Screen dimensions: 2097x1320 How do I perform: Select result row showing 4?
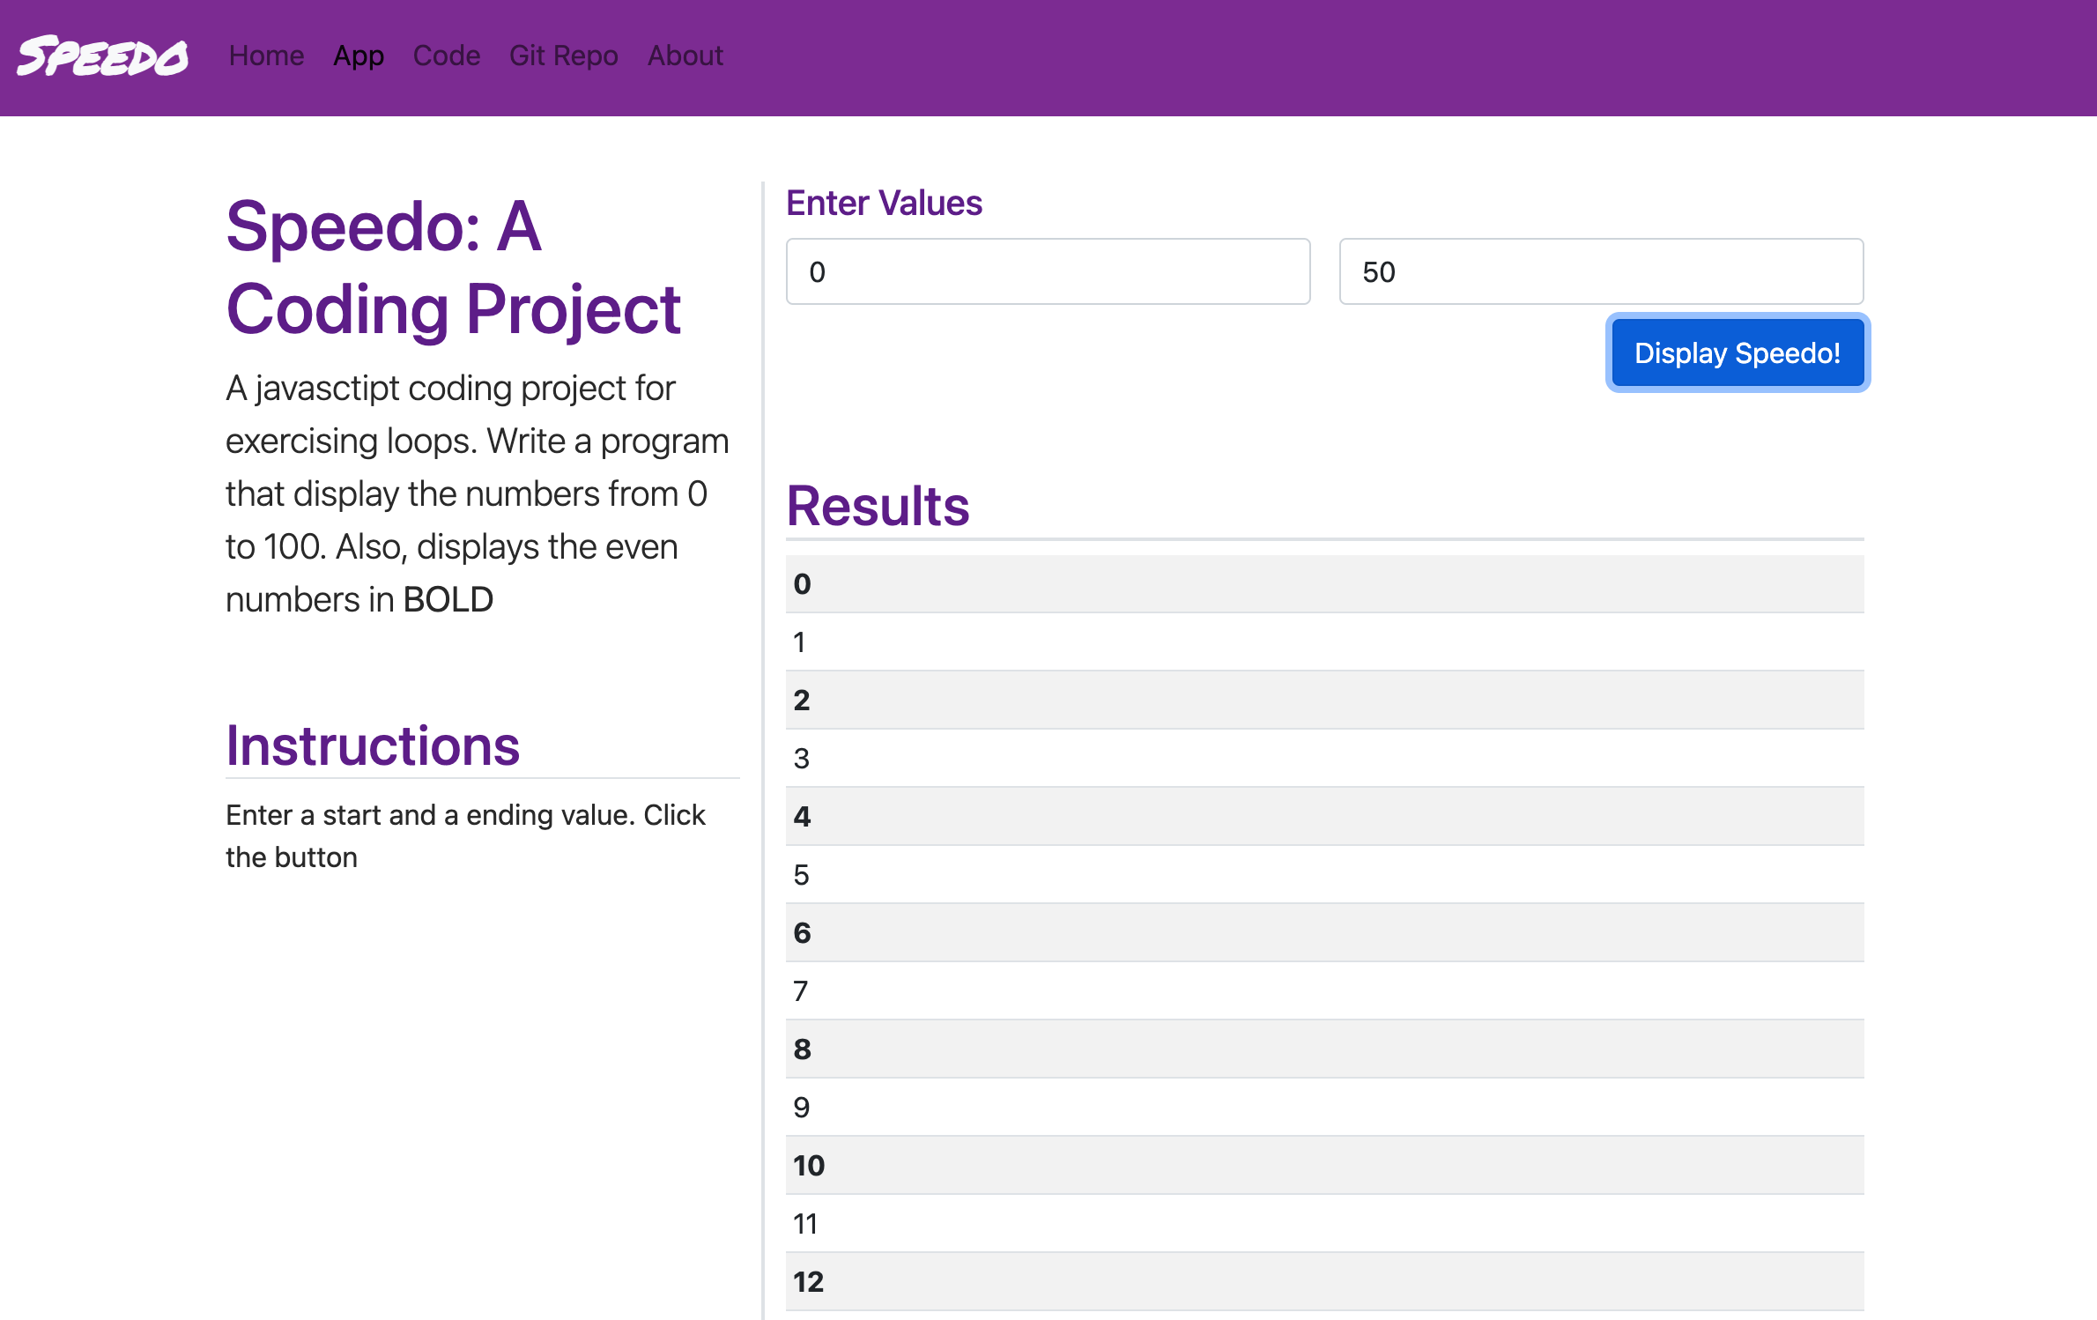1324,816
